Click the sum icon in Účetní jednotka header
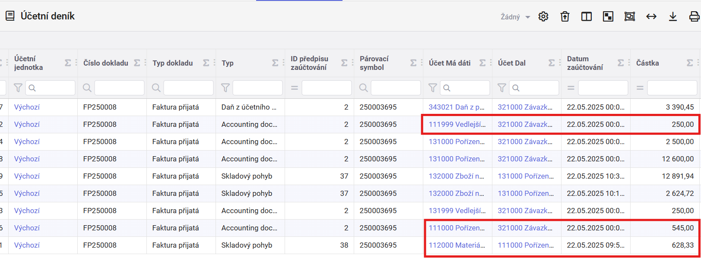This screenshot has width=701, height=258. point(68,63)
